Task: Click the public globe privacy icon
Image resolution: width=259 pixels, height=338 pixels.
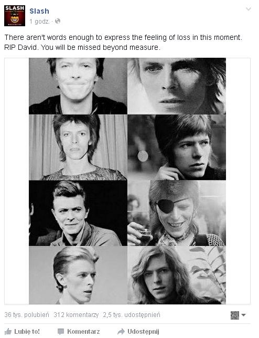Action: tap(58, 21)
